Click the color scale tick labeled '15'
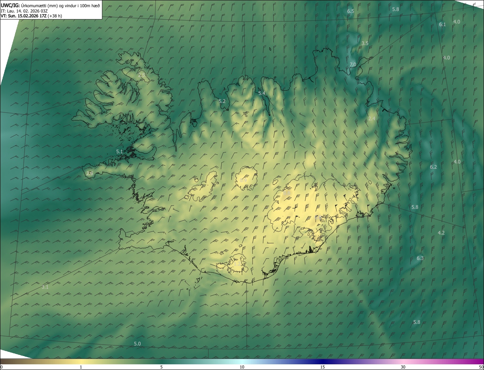 coord(323,367)
